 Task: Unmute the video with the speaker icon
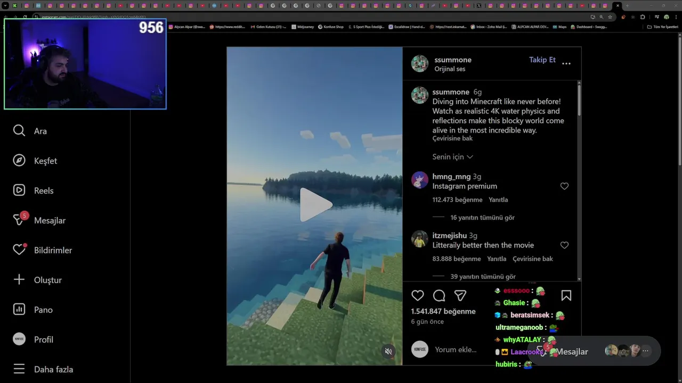point(388,351)
